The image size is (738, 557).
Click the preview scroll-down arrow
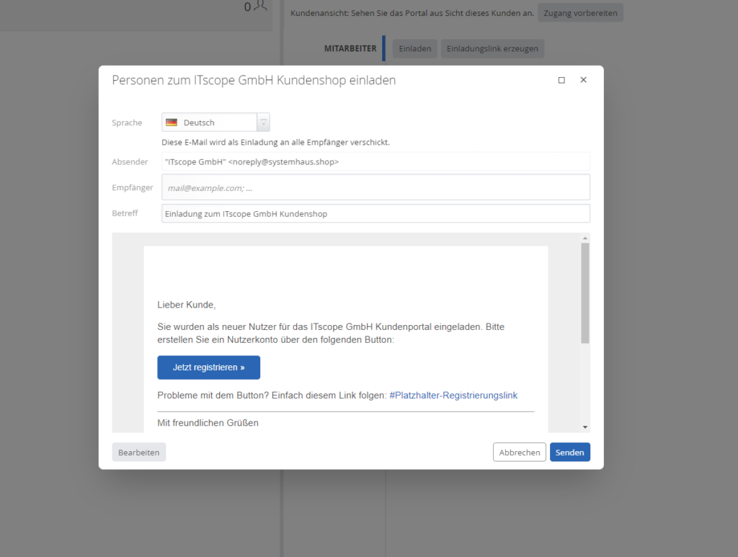pos(585,427)
